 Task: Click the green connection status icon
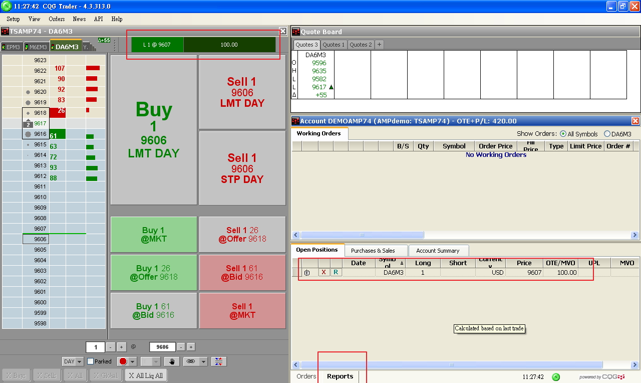click(556, 377)
